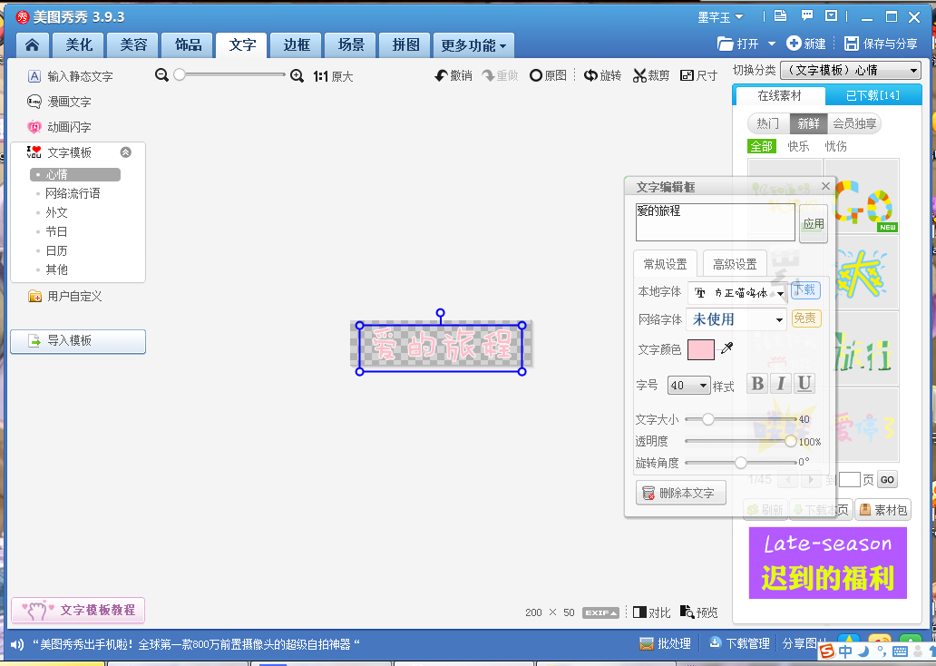
Task: Open 动画闪字 tool
Action: [59, 127]
